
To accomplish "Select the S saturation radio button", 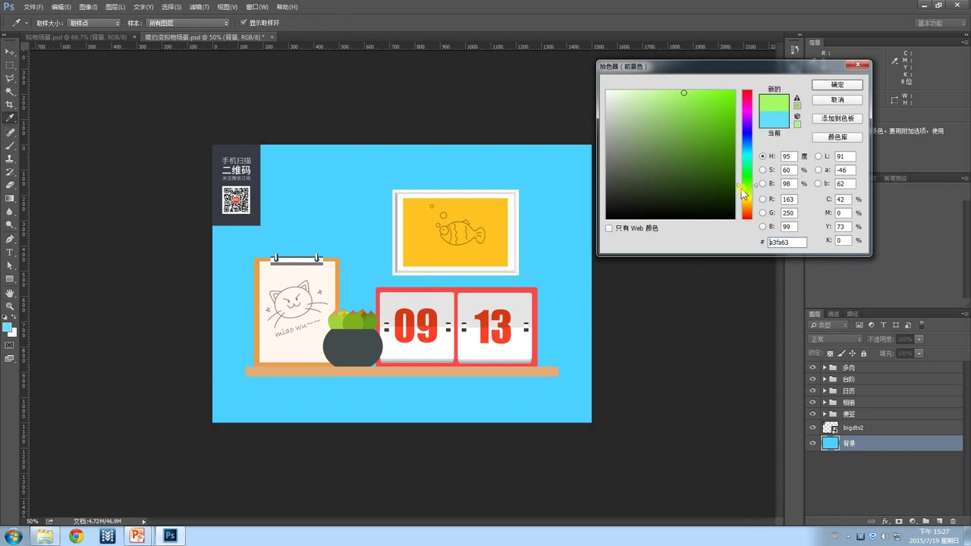I will click(x=763, y=170).
